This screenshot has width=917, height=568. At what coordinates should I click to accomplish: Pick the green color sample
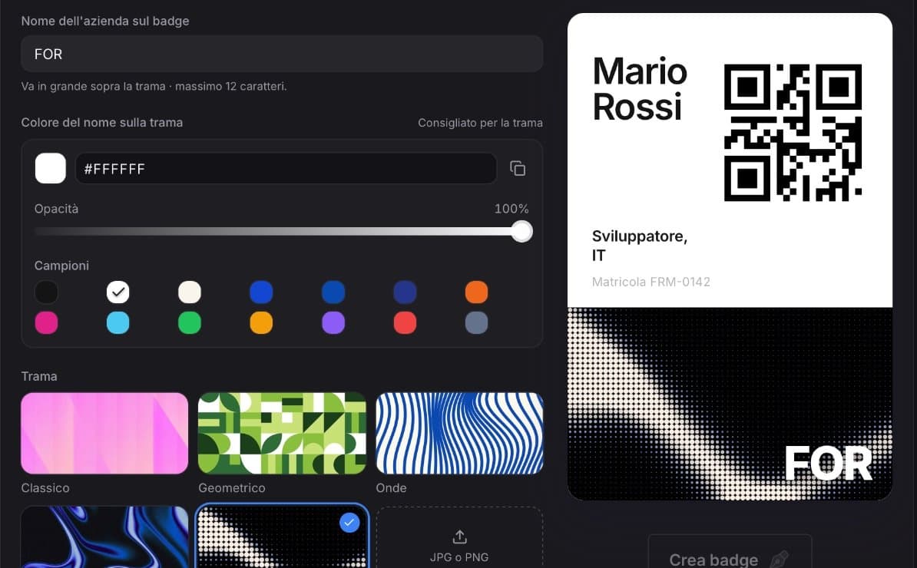[190, 322]
